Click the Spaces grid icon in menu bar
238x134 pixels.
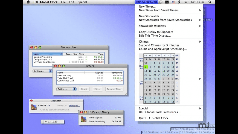(x=167, y=2)
